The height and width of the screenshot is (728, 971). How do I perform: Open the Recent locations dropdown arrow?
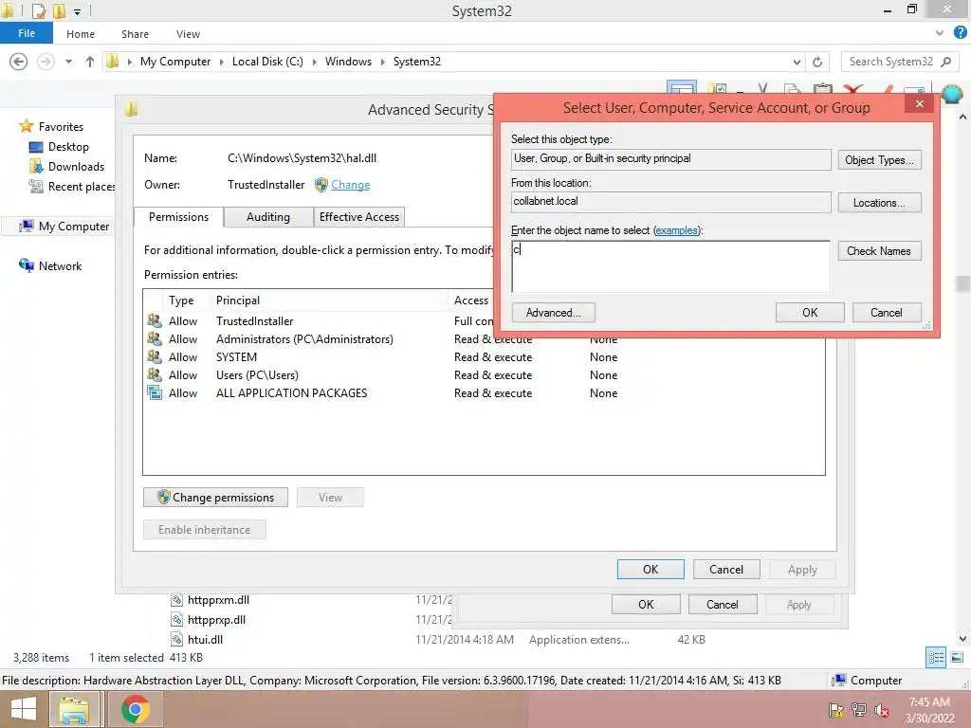68,62
